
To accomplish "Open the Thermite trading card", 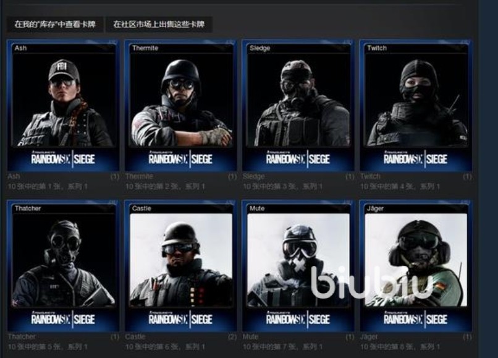I will (180, 106).
